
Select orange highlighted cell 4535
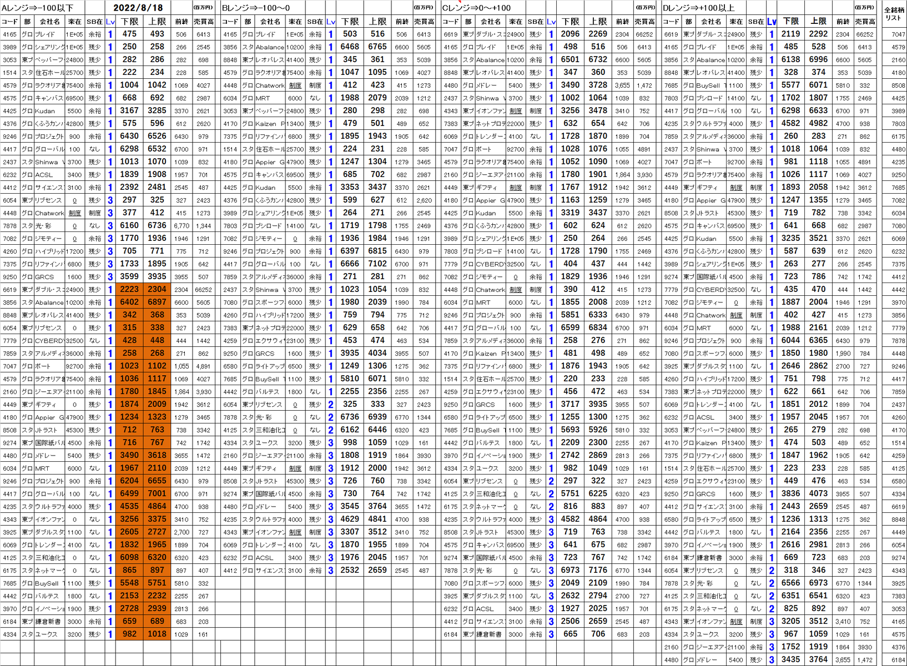click(x=129, y=506)
